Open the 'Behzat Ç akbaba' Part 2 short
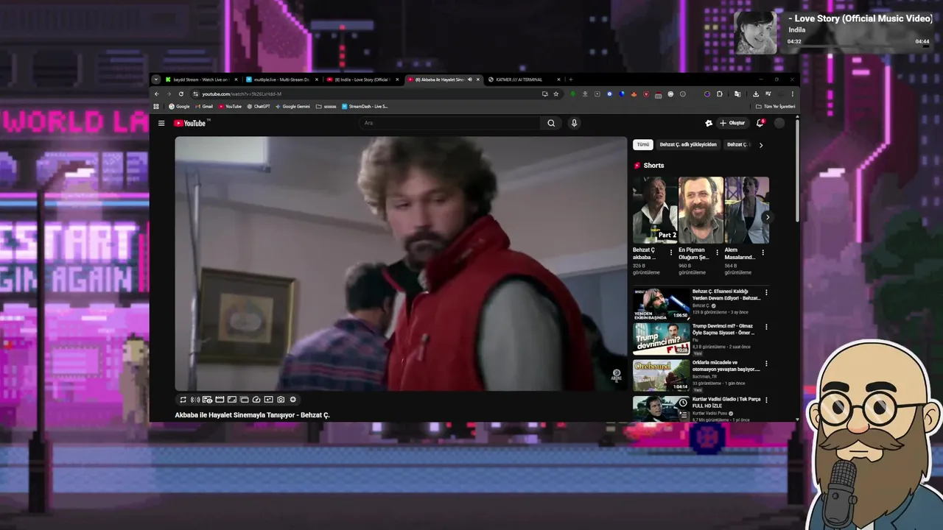This screenshot has width=943, height=530. point(655,210)
